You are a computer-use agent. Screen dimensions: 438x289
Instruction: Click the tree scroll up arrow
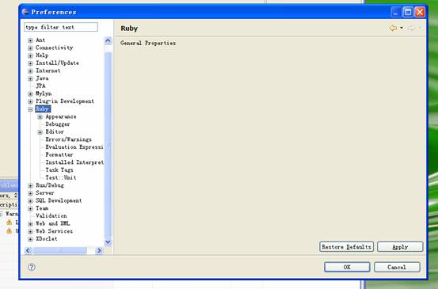point(108,41)
